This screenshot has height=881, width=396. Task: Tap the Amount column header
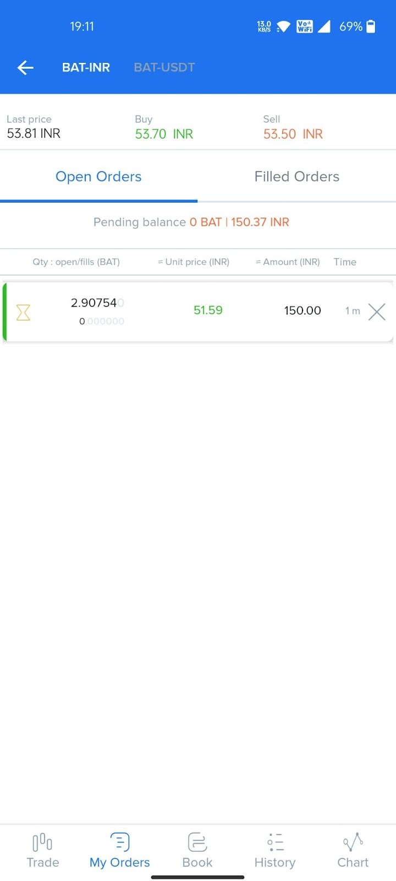click(x=288, y=262)
